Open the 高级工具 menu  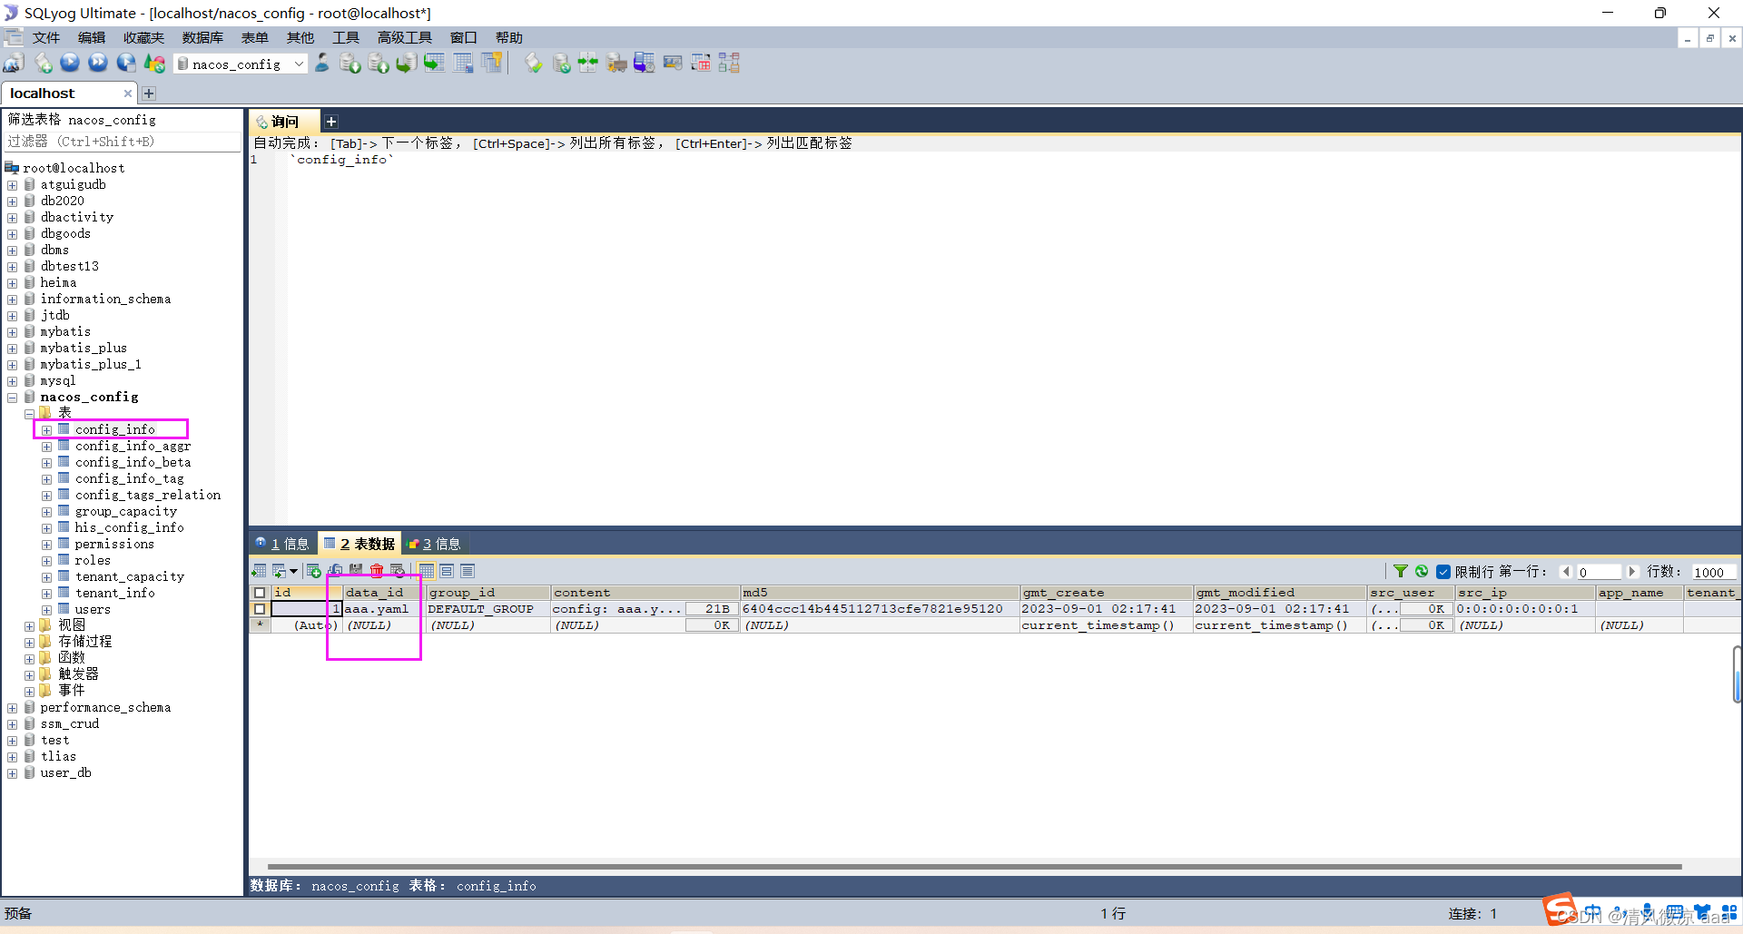click(x=404, y=37)
